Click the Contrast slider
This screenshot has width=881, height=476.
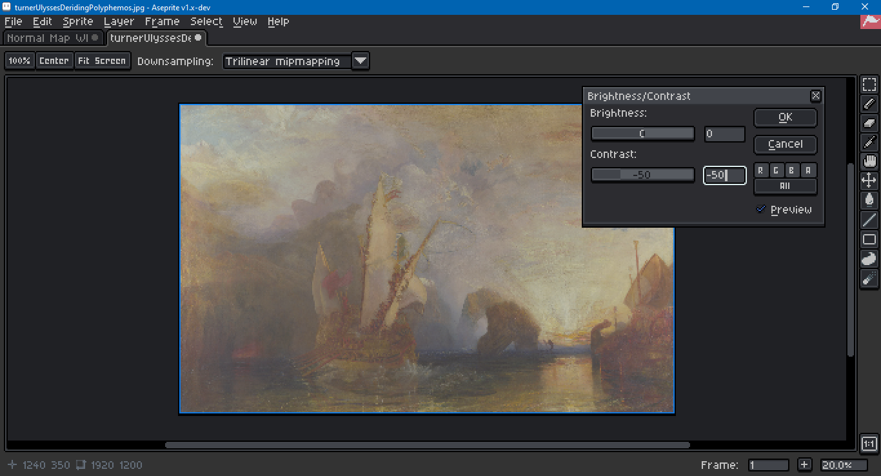click(643, 175)
